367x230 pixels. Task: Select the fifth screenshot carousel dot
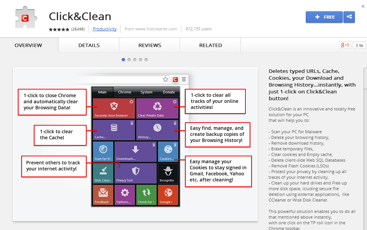pyautogui.click(x=146, y=60)
